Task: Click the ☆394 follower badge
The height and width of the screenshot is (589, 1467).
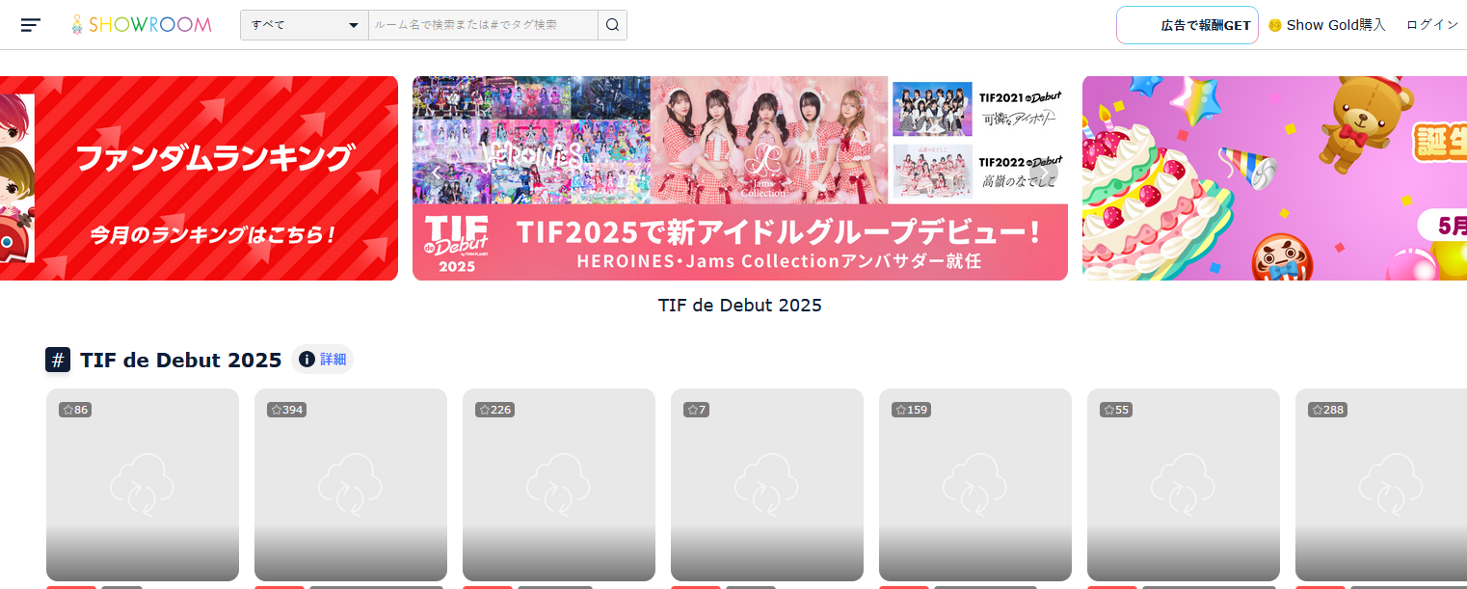Action: tap(286, 410)
